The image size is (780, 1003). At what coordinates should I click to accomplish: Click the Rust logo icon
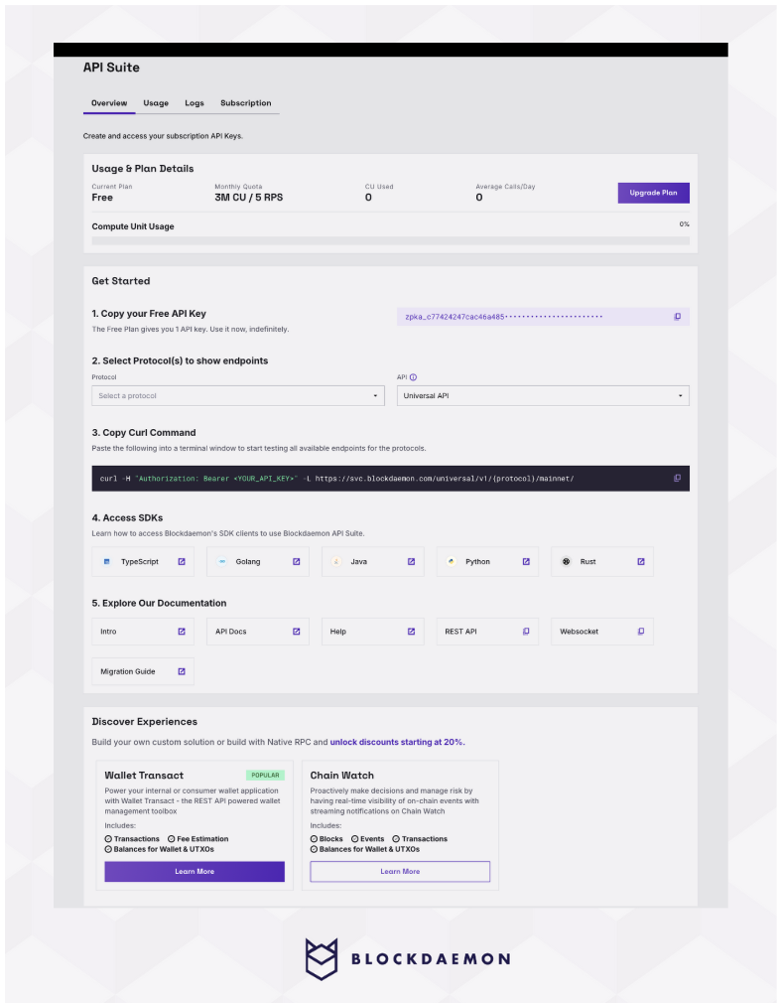(566, 562)
